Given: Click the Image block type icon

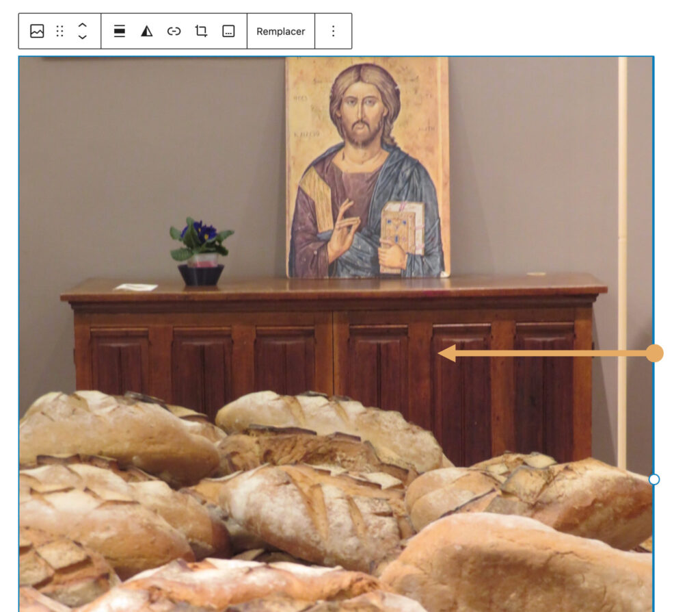Looking at the screenshot, I should pyautogui.click(x=37, y=31).
